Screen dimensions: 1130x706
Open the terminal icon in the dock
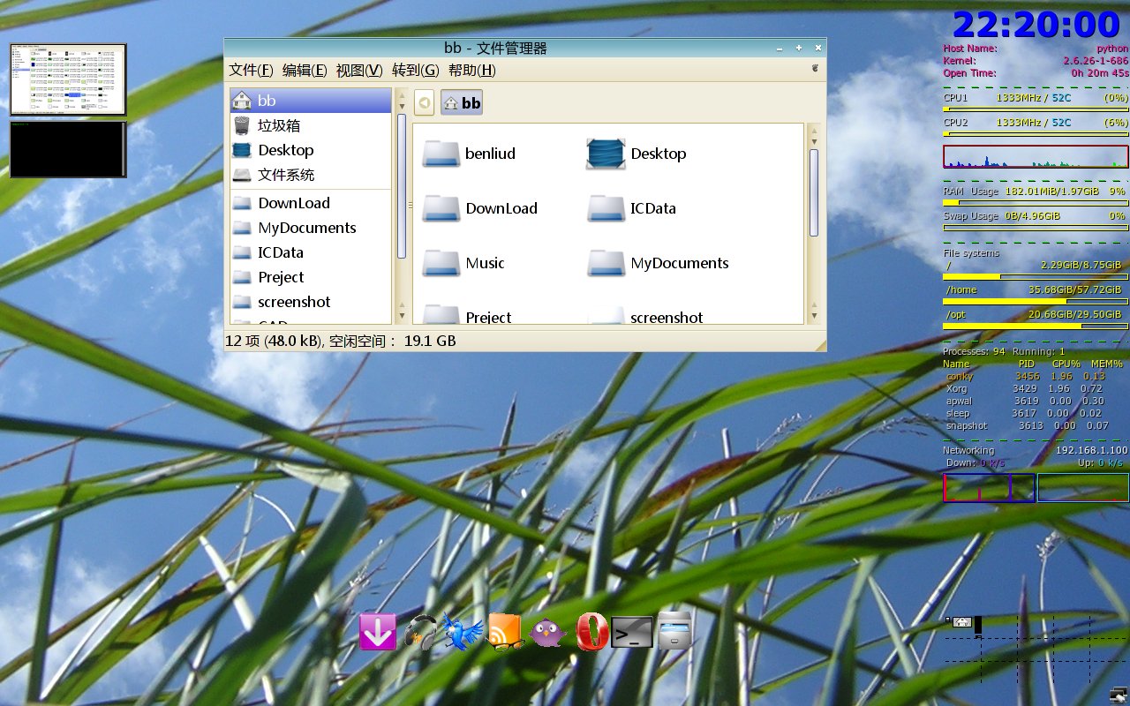(x=632, y=632)
